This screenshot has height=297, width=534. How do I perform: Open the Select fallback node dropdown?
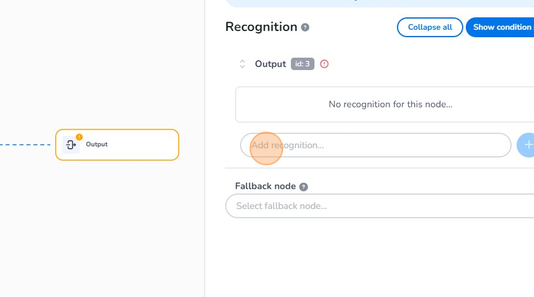pyautogui.click(x=380, y=206)
